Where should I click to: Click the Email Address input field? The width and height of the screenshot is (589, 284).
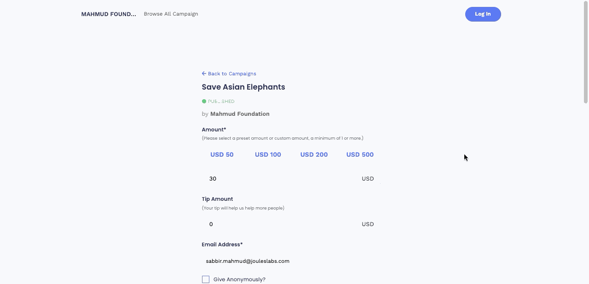(291, 261)
